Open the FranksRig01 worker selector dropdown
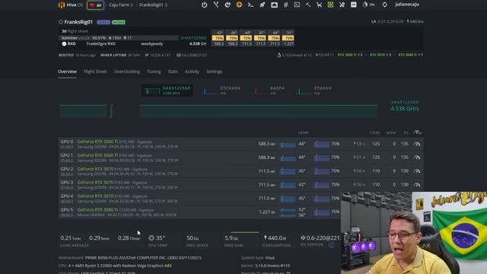The width and height of the screenshot is (487, 274). pos(154,5)
